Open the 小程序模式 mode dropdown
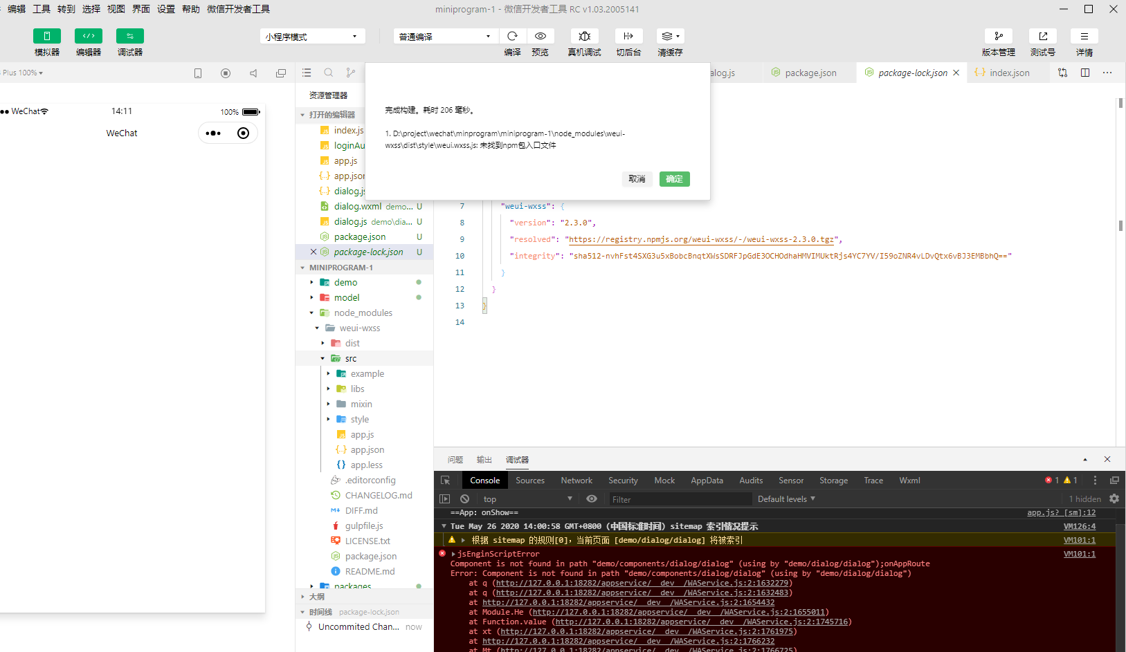Image resolution: width=1126 pixels, height=652 pixels. click(x=312, y=35)
